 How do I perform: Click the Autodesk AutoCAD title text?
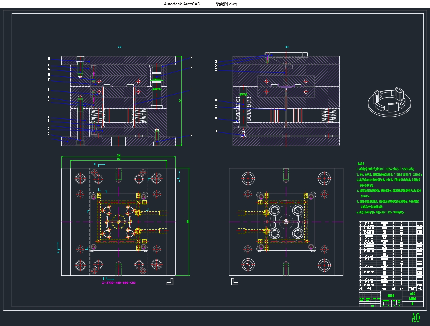(182, 4)
